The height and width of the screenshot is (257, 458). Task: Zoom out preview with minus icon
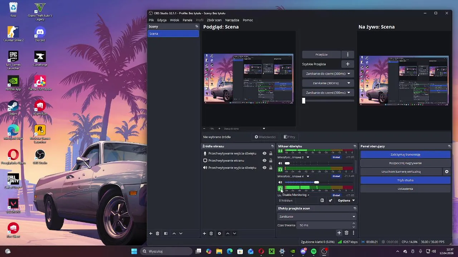click(204, 128)
